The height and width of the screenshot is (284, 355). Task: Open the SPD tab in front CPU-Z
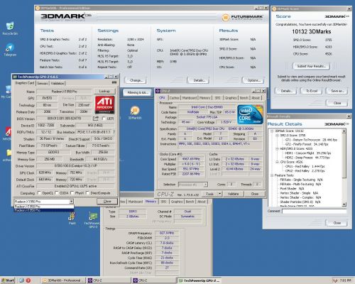click(217, 98)
